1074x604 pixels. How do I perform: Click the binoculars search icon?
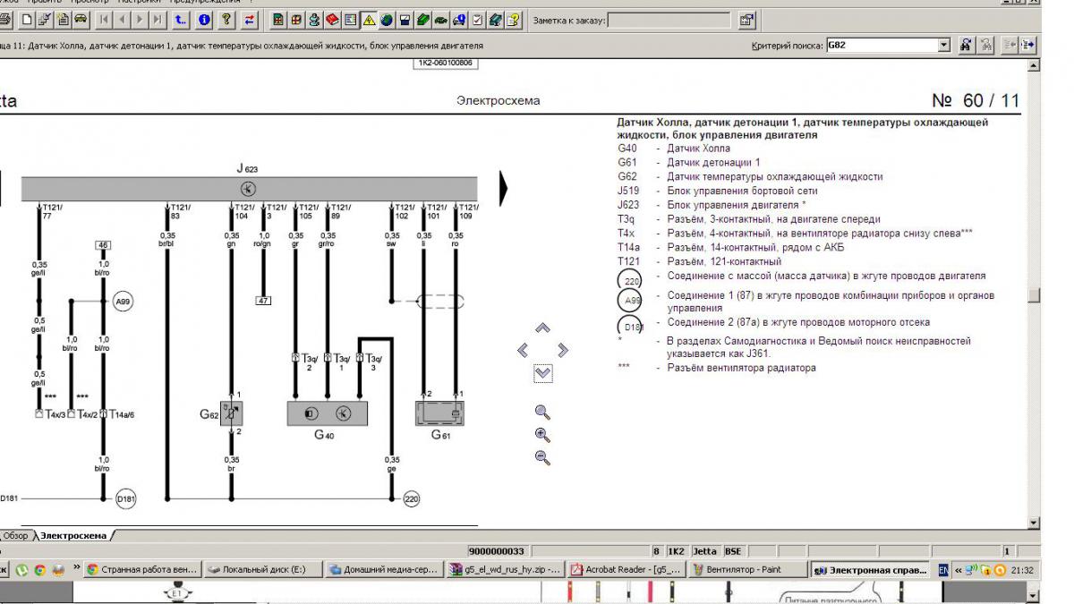966,45
